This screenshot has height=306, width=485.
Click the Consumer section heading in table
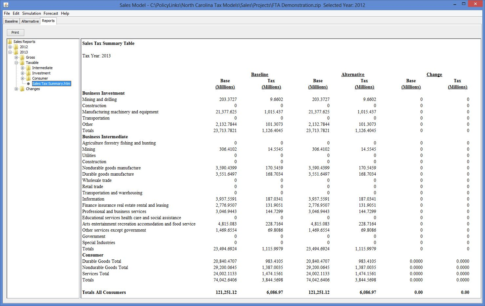93,255
